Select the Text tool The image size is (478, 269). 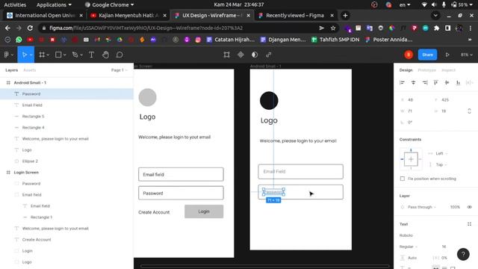coord(91,55)
